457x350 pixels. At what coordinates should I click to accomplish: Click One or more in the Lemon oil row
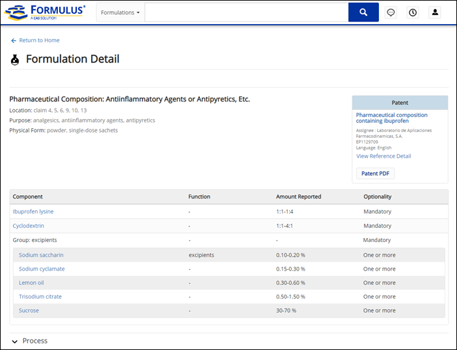(379, 283)
